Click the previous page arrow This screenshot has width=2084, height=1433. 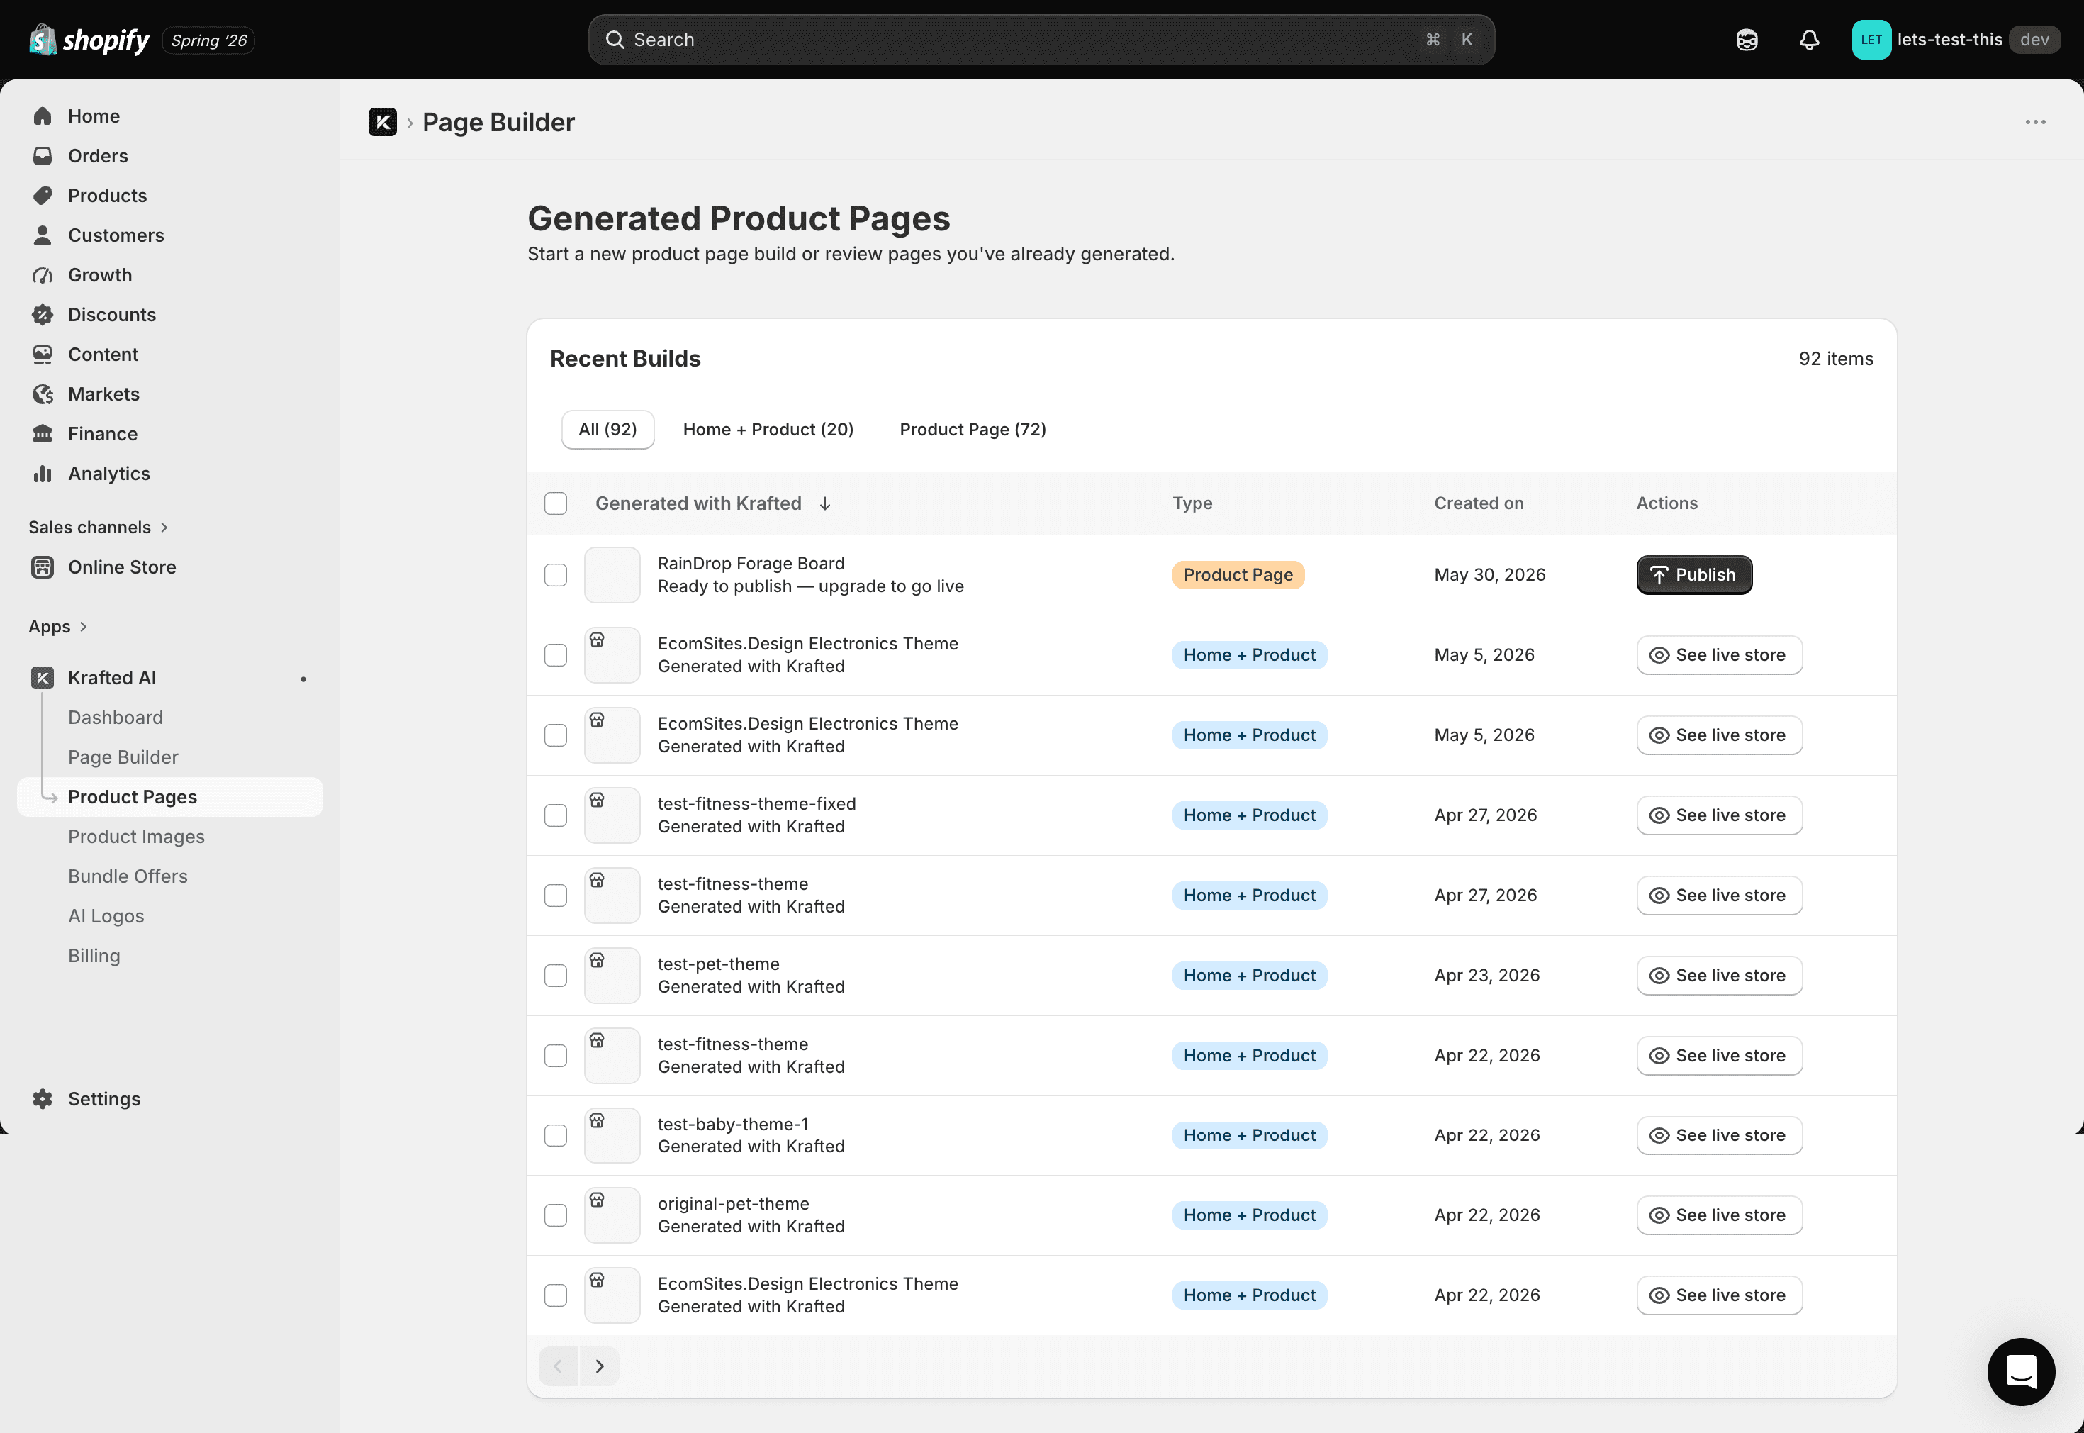click(559, 1366)
